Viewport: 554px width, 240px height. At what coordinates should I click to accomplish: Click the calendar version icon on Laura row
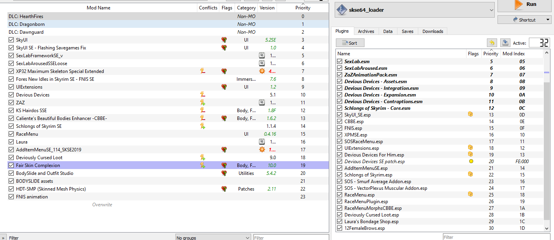coord(262,142)
